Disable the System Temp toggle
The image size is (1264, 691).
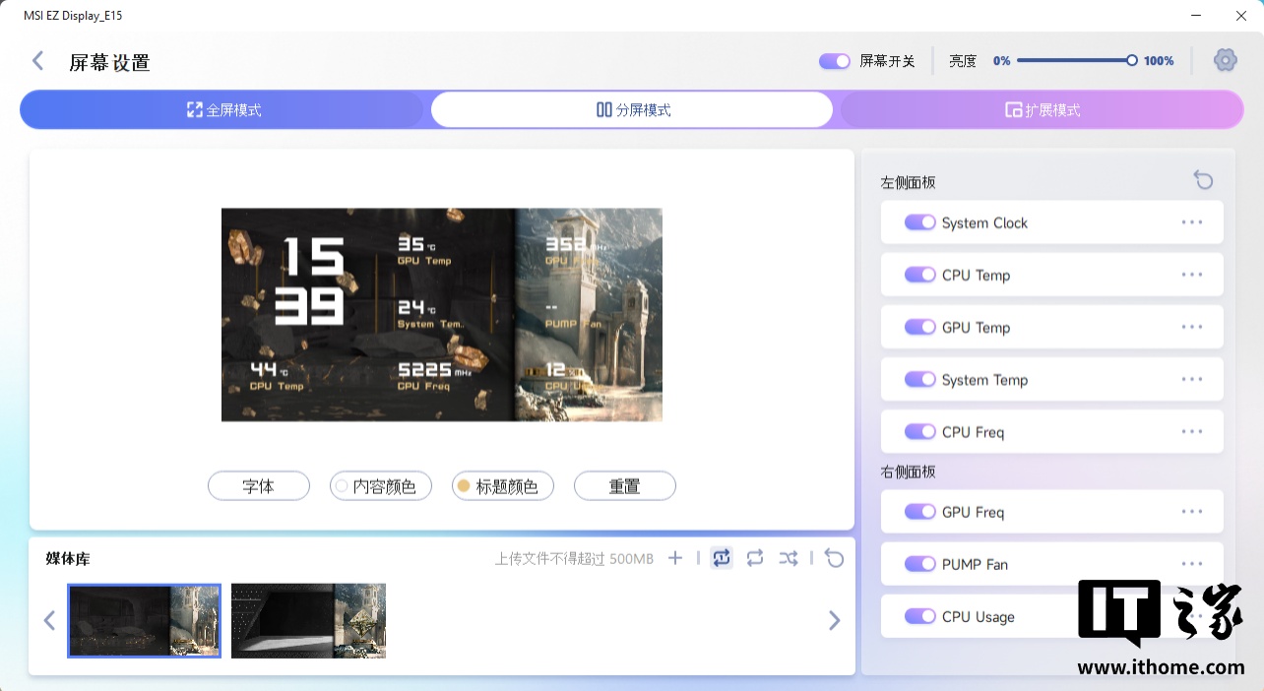click(920, 379)
